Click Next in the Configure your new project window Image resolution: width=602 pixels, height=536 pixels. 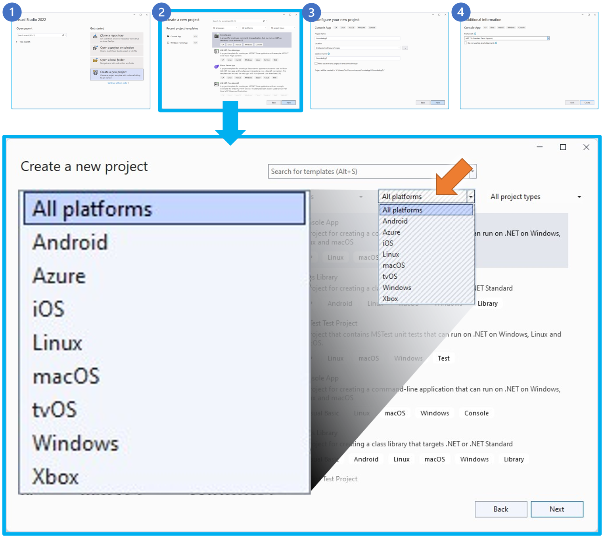437,103
